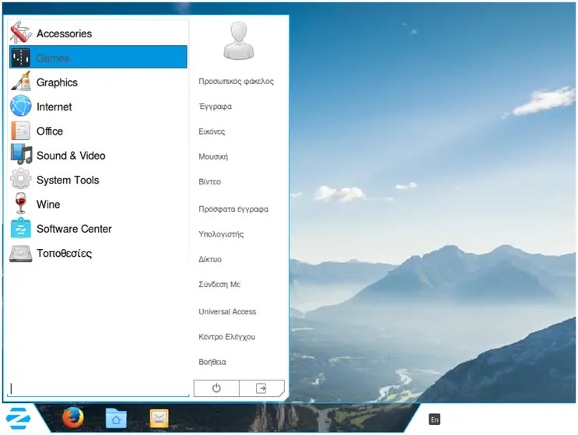
Task: Click the Zorin start menu logo
Action: pyautogui.click(x=19, y=418)
